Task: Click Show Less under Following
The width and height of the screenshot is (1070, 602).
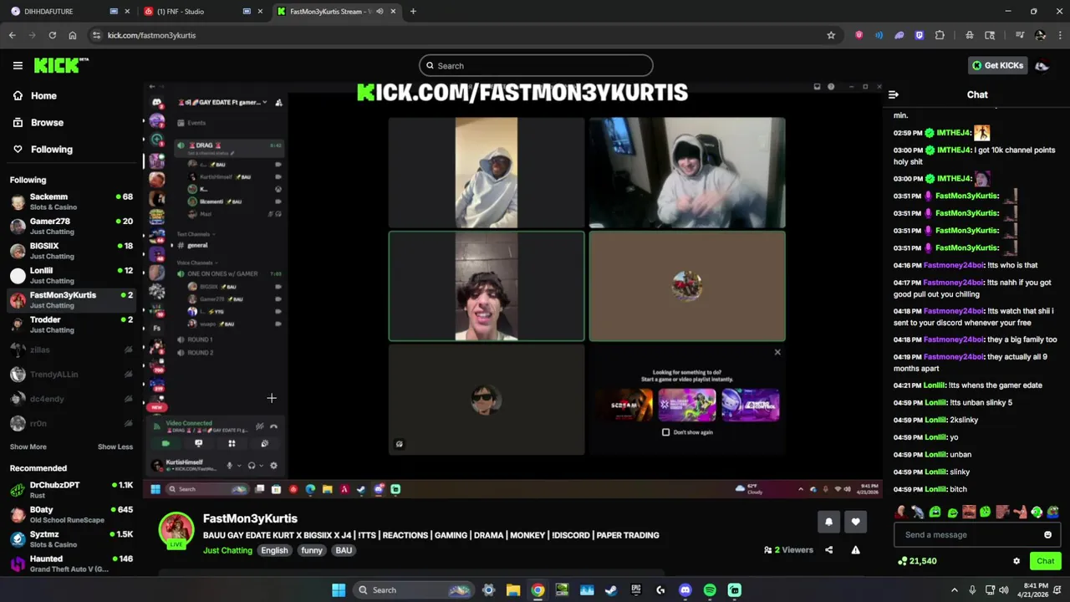Action: [115, 446]
